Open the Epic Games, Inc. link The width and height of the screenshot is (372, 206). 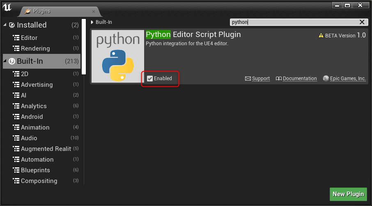[x=348, y=79]
